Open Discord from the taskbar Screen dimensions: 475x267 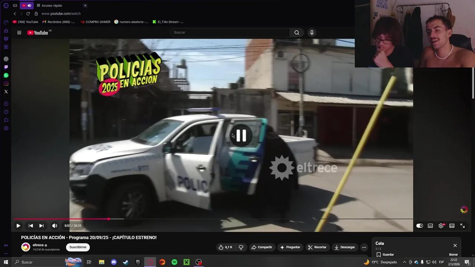coord(114,262)
